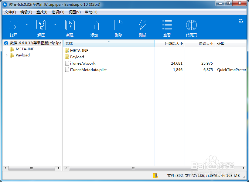
Task: Sort by the 压缩后大小 column header
Action: [170, 43]
